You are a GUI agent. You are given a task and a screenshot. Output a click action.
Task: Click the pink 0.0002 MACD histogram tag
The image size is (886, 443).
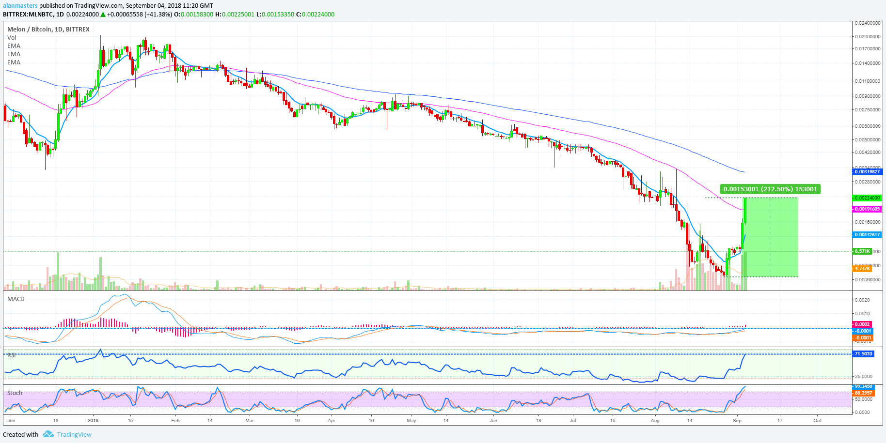862,324
